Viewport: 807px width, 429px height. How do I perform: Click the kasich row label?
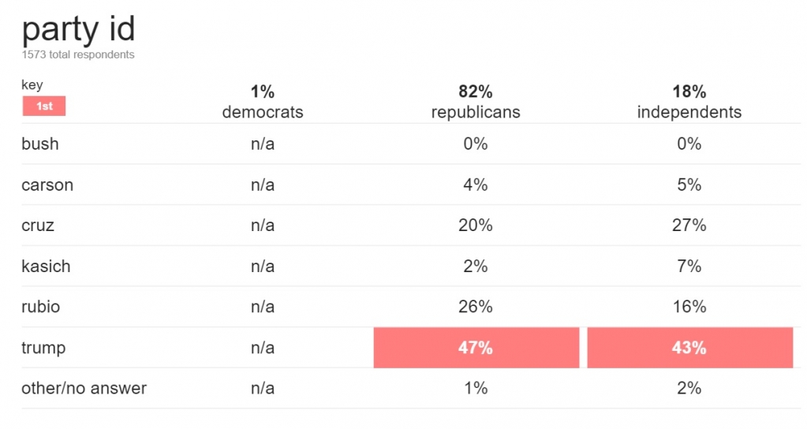pyautogui.click(x=46, y=267)
